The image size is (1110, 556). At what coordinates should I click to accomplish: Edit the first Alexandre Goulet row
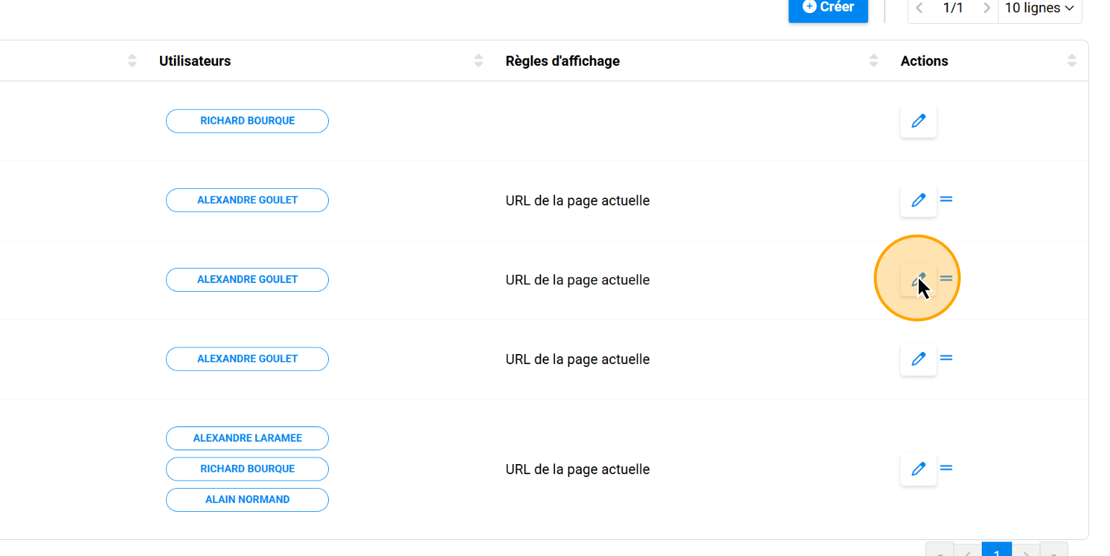[918, 201]
